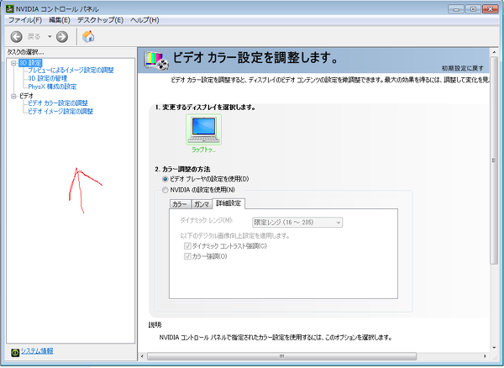
Task: Open the back history dropdown arrow
Action: (50, 37)
